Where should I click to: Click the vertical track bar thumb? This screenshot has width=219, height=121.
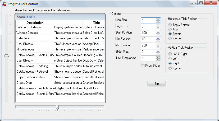click(7, 56)
